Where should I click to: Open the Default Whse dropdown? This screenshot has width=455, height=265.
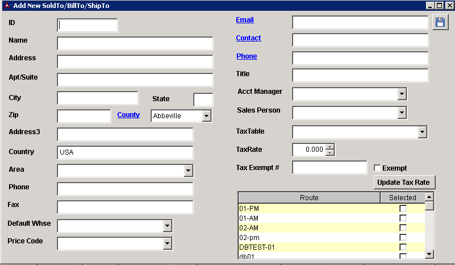click(167, 226)
